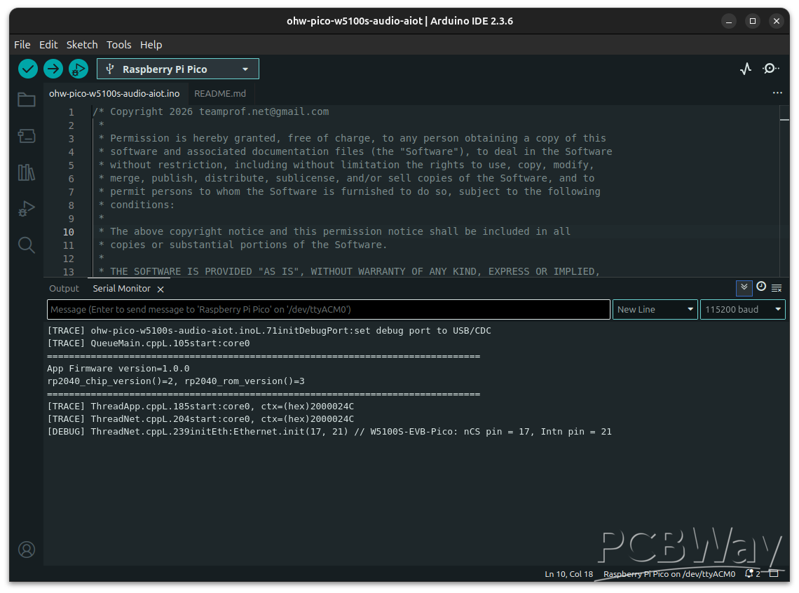Open the New Line line-ending dropdown
This screenshot has height=593, width=799.
[655, 310]
